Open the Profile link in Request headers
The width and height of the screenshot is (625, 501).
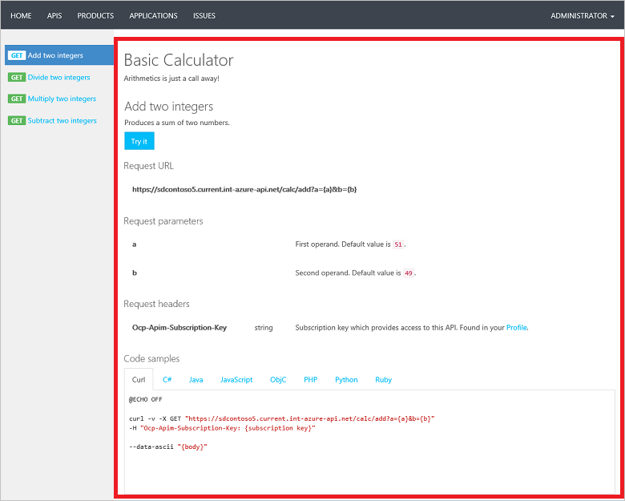[x=516, y=328]
